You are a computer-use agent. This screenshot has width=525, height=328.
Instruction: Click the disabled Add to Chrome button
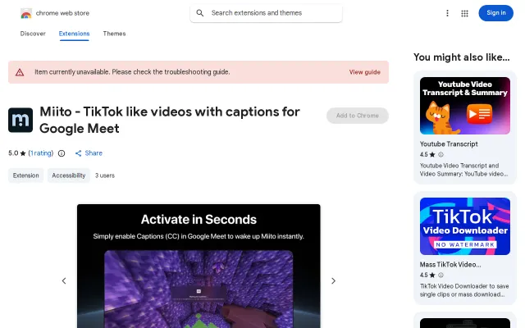[x=358, y=116]
